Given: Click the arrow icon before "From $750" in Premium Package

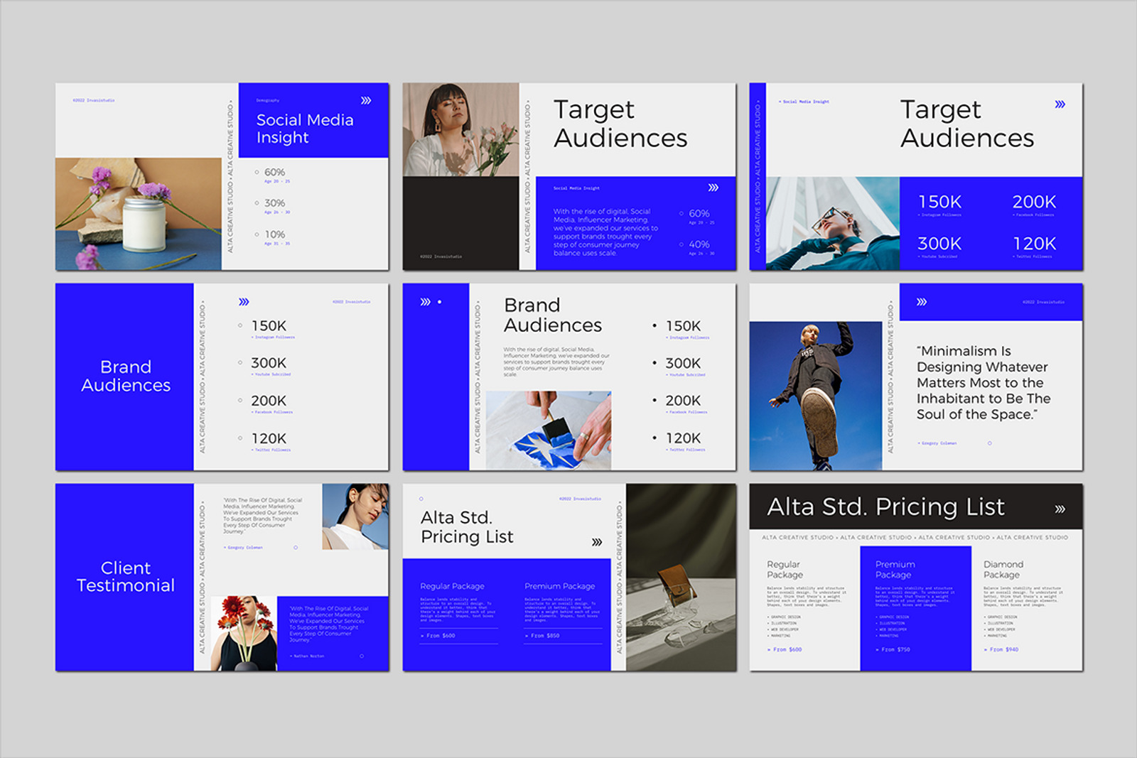Looking at the screenshot, I should [x=876, y=650].
